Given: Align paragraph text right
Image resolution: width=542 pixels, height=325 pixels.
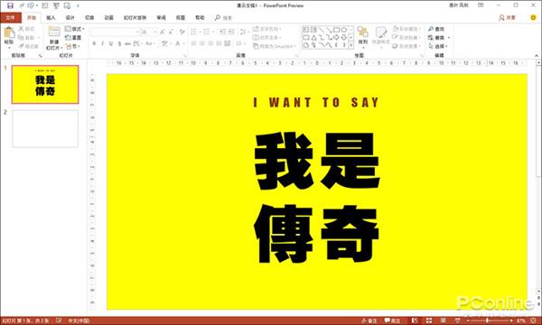Looking at the screenshot, I should coord(210,43).
